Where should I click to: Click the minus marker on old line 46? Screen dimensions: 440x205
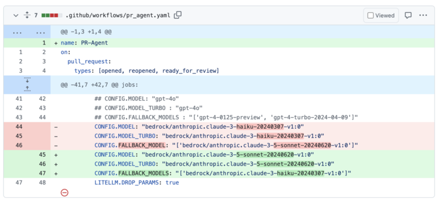coord(56,145)
